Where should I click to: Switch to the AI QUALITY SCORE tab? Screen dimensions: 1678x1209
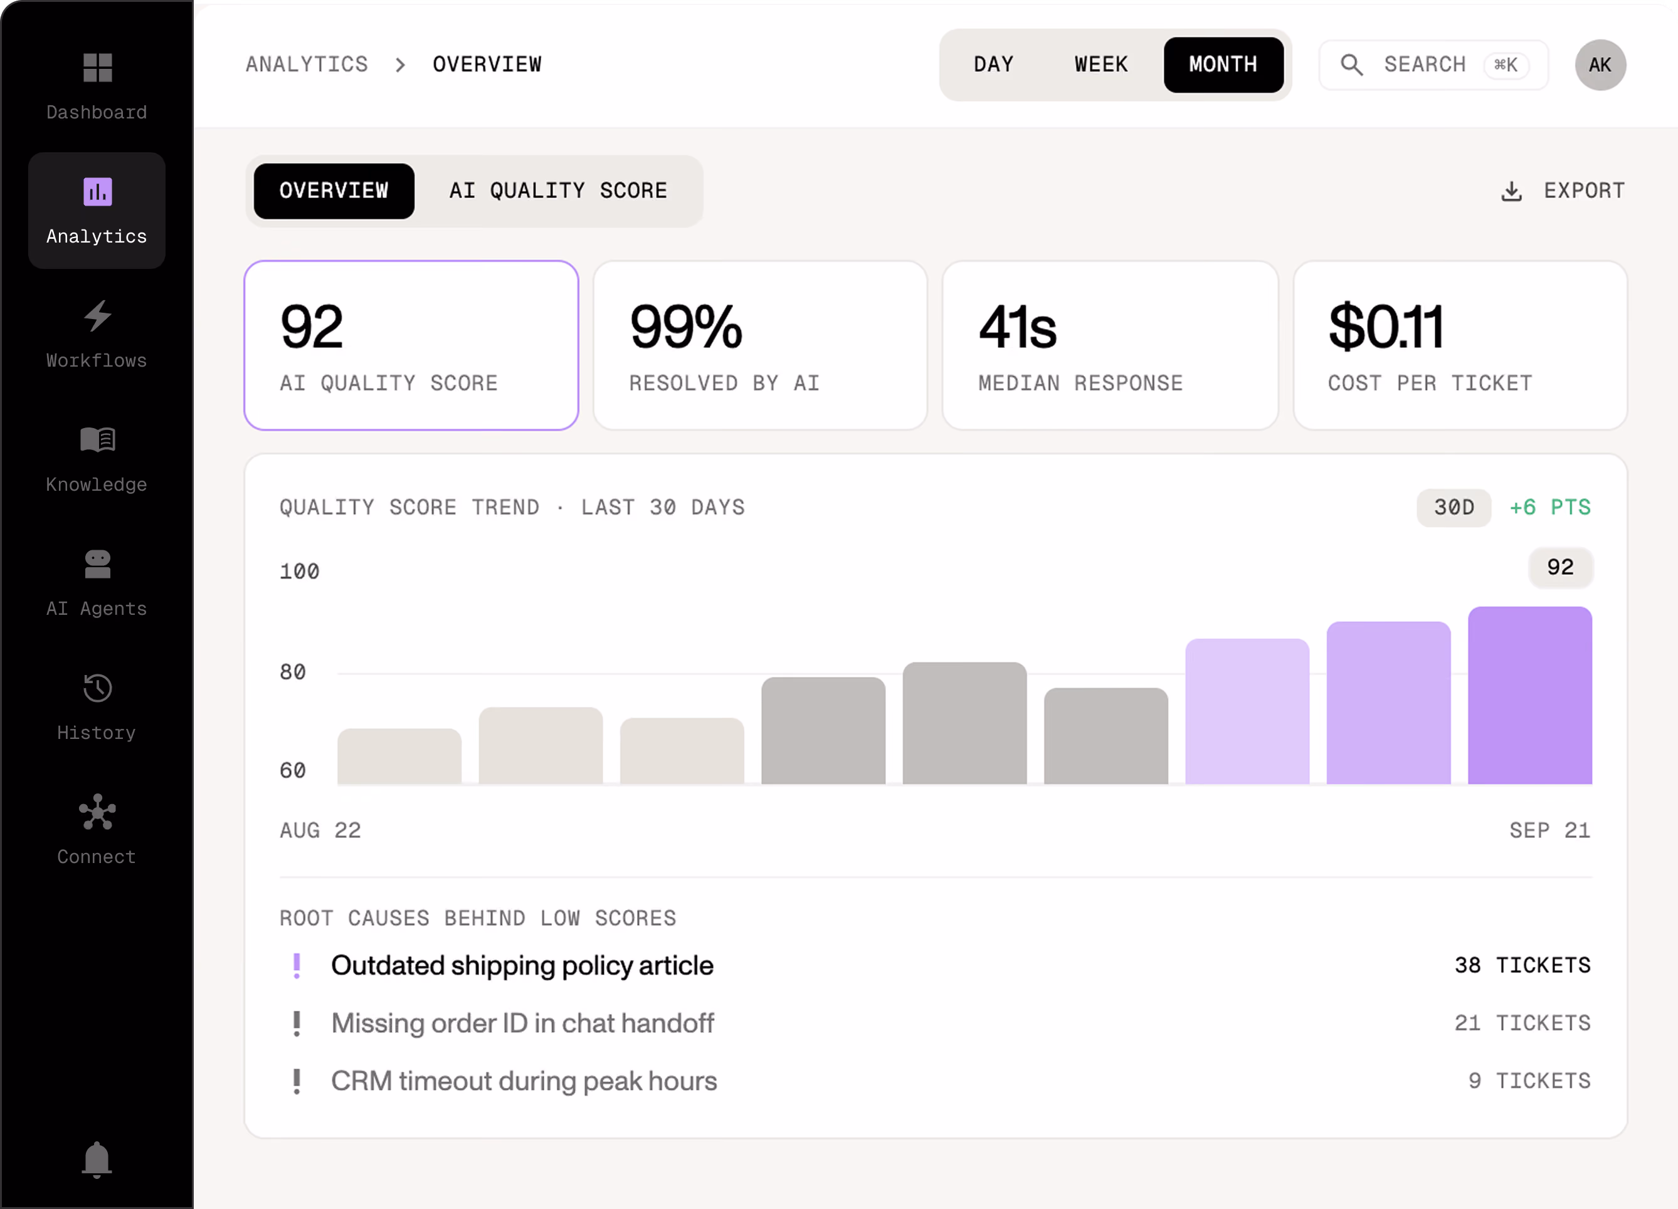[558, 191]
